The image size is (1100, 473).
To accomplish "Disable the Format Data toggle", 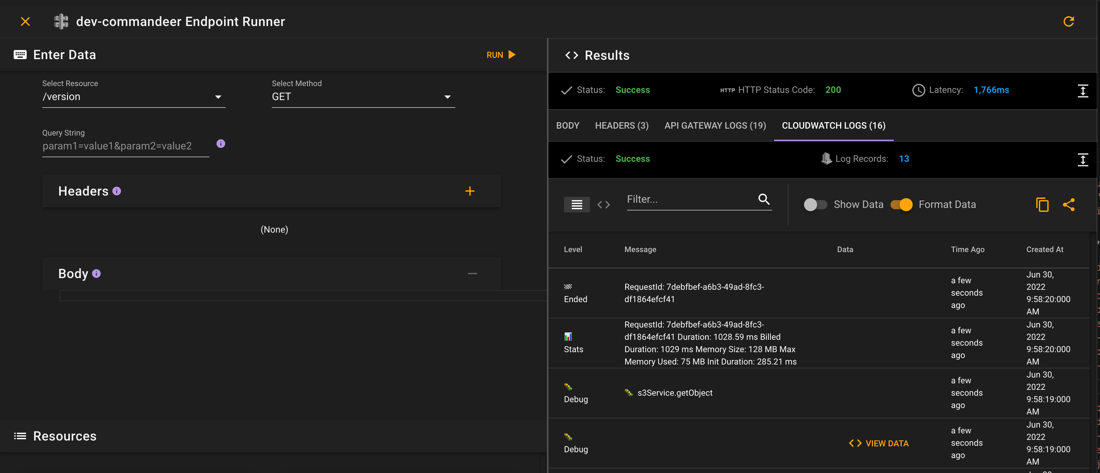I will click(x=902, y=205).
